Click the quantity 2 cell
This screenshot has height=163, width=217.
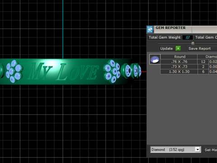(203, 67)
